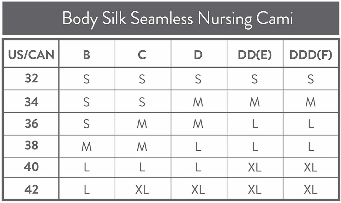Image resolution: width=341 pixels, height=203 pixels.
Task: Select the band size 40 row label
Action: pyautogui.click(x=31, y=167)
